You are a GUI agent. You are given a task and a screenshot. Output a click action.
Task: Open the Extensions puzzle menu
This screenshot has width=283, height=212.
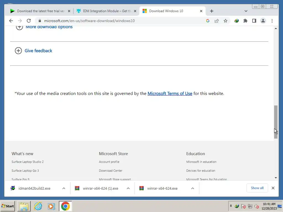[245, 21]
